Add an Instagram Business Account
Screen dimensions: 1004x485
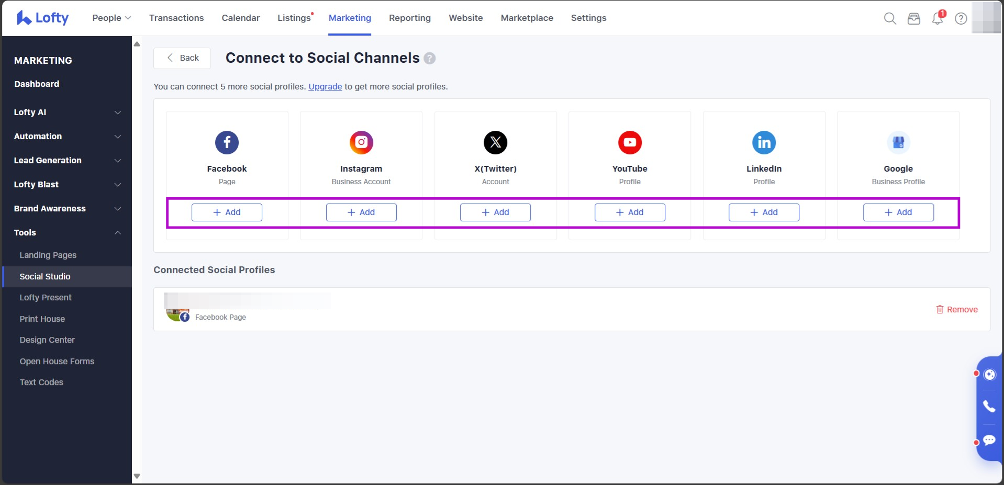pyautogui.click(x=361, y=212)
